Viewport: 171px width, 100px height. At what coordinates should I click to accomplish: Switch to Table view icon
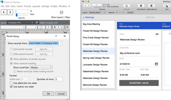[123, 13]
